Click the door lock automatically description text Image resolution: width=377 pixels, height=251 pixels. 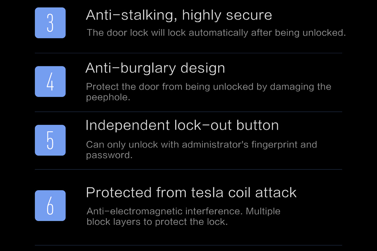click(x=216, y=33)
